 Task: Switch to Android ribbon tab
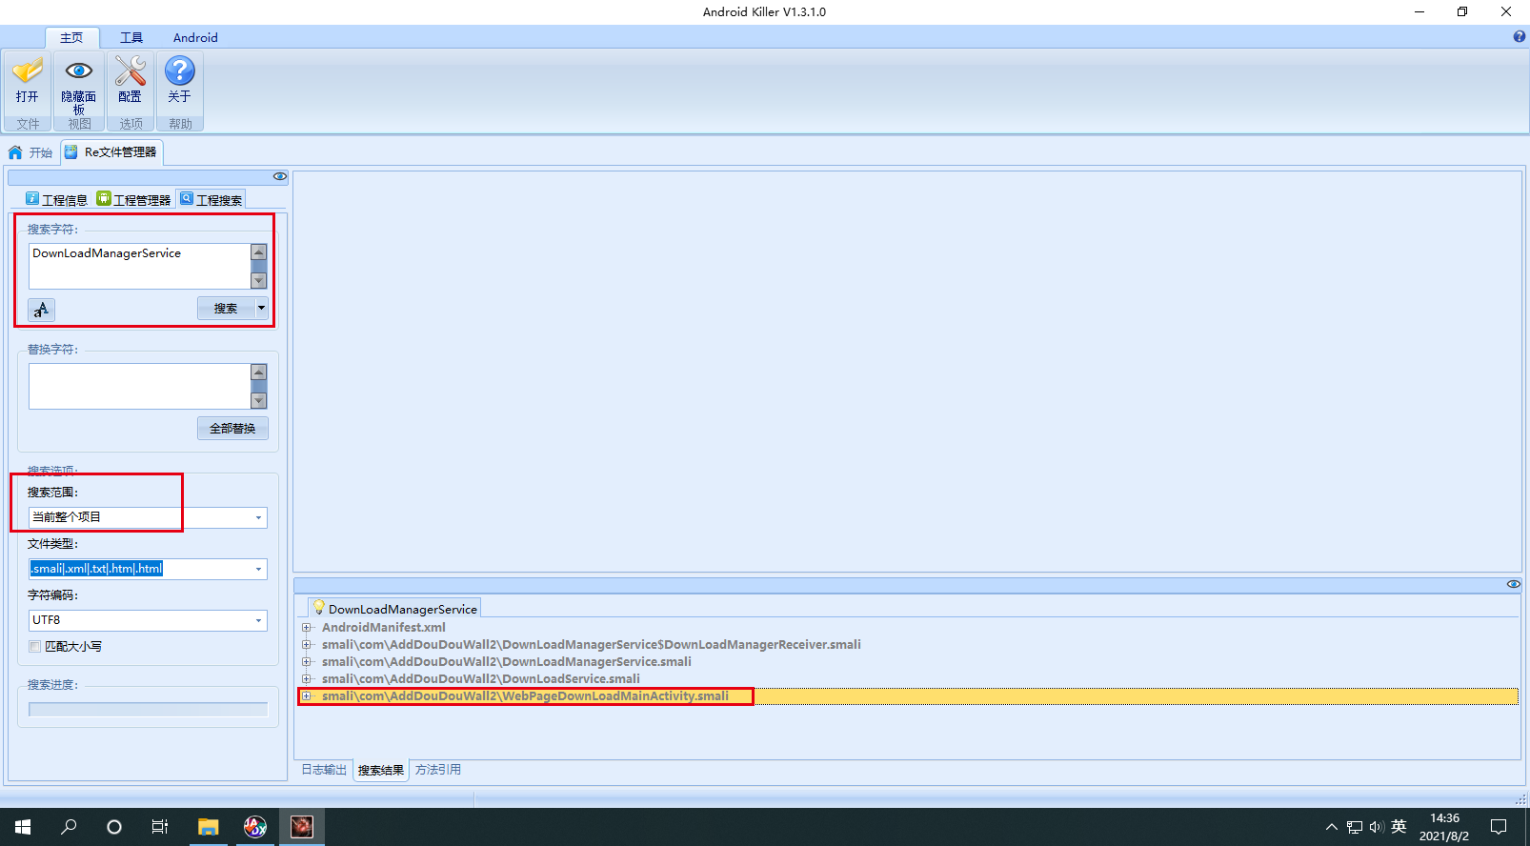[195, 37]
